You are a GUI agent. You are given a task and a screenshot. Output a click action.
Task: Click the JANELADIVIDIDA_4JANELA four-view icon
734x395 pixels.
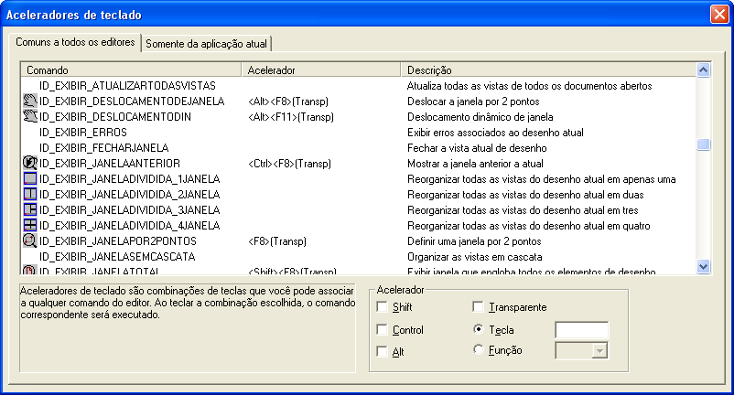(x=28, y=225)
